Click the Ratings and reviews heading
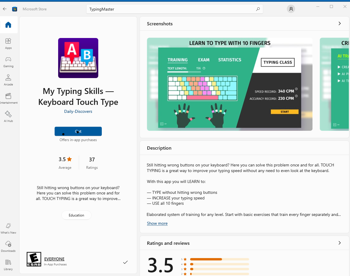Screen dimensions: 350x276 168,243
